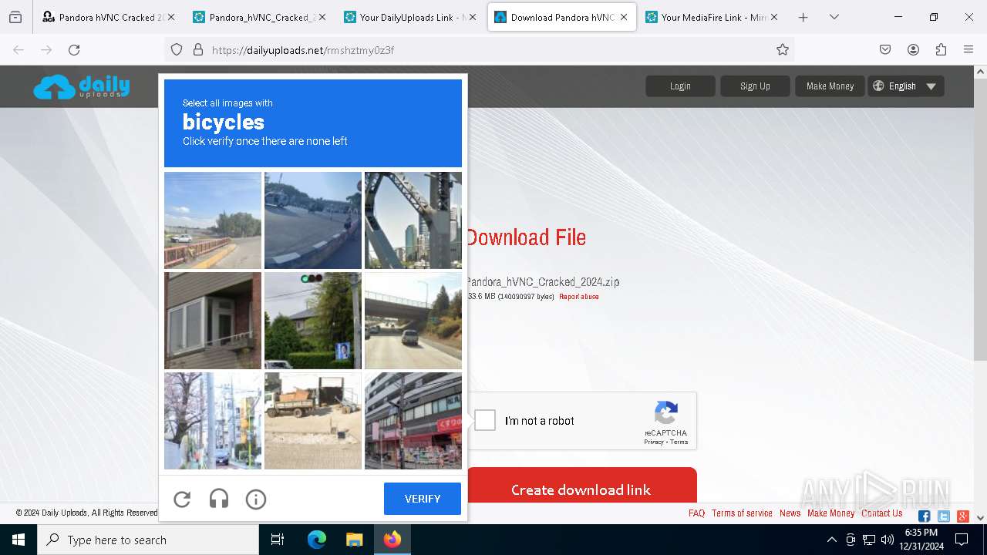This screenshot has width=987, height=555.
Task: Expand the list all tabs chevron
Action: pos(834,17)
